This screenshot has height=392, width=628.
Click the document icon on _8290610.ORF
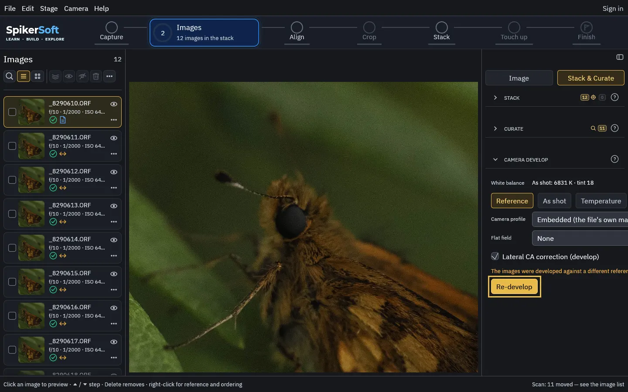[63, 120]
